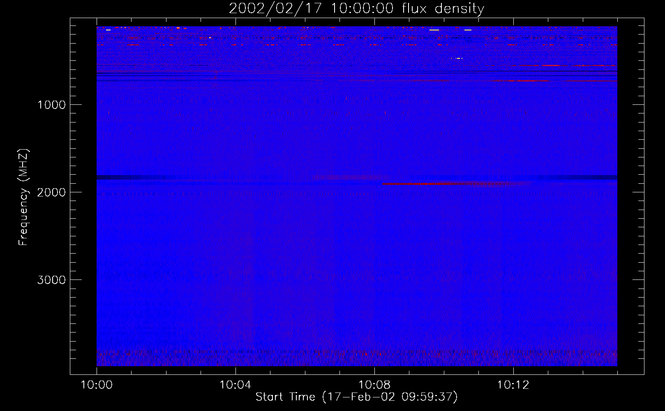Click the '1000' frequency tick label
665x411 pixels.
pos(51,105)
